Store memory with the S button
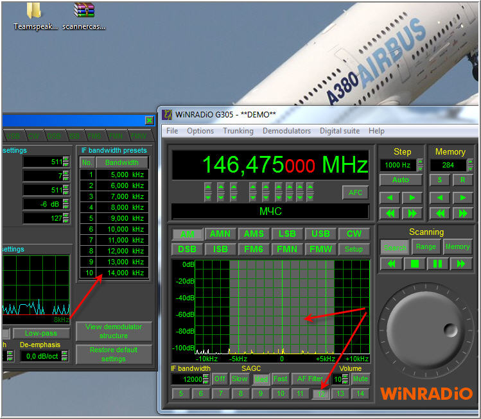The height and width of the screenshot is (419, 481). 440,180
